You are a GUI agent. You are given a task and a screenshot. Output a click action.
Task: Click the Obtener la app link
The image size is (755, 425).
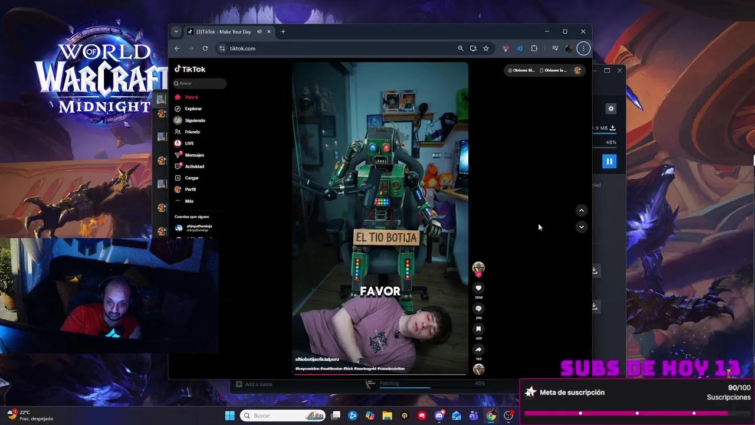coord(553,70)
